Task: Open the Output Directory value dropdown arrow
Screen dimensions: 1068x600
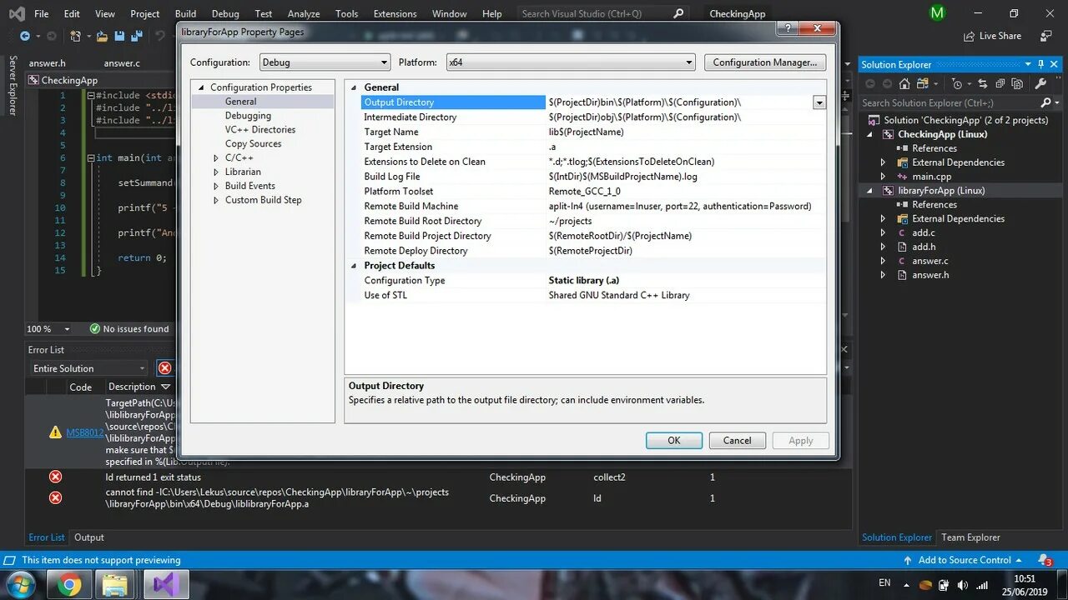Action: [x=819, y=102]
